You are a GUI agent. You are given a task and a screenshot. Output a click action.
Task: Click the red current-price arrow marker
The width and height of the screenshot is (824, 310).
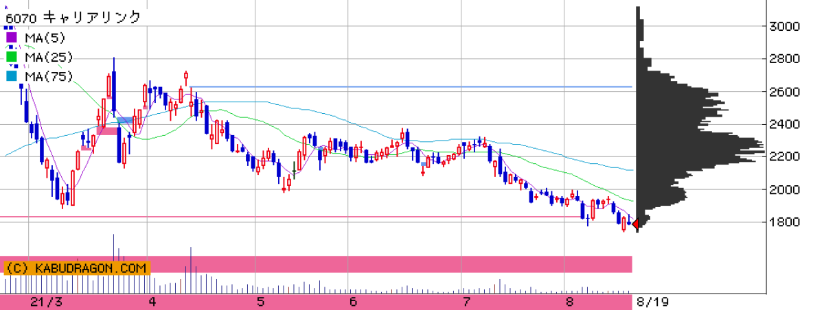(635, 224)
